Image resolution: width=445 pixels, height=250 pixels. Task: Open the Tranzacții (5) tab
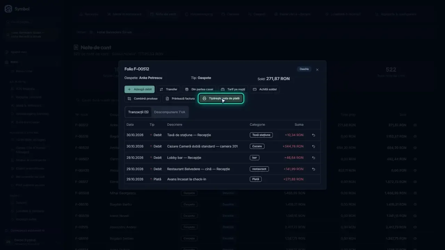(138, 112)
